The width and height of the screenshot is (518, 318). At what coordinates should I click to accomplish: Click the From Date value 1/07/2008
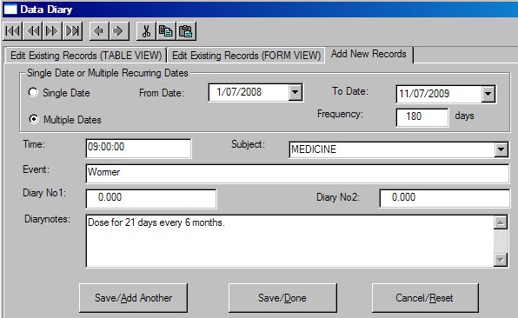[x=239, y=92]
